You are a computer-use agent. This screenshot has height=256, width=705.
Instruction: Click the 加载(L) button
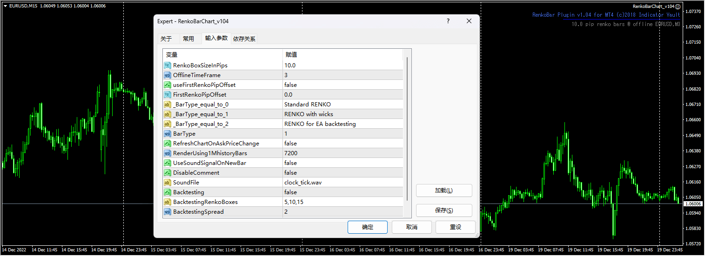tap(443, 190)
